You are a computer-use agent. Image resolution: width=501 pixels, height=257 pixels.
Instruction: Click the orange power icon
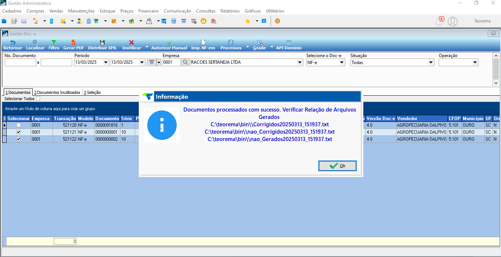click(x=278, y=21)
